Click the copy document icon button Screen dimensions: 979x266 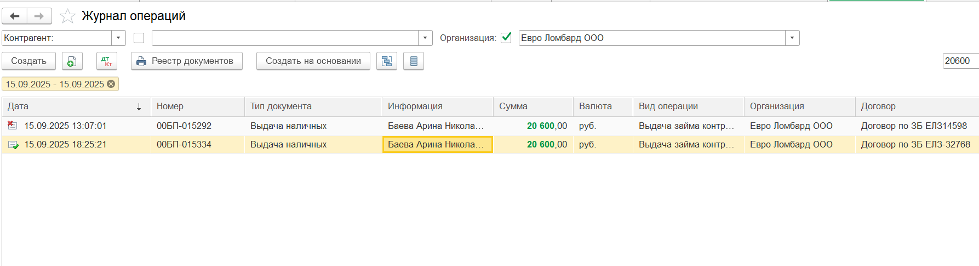coord(72,61)
